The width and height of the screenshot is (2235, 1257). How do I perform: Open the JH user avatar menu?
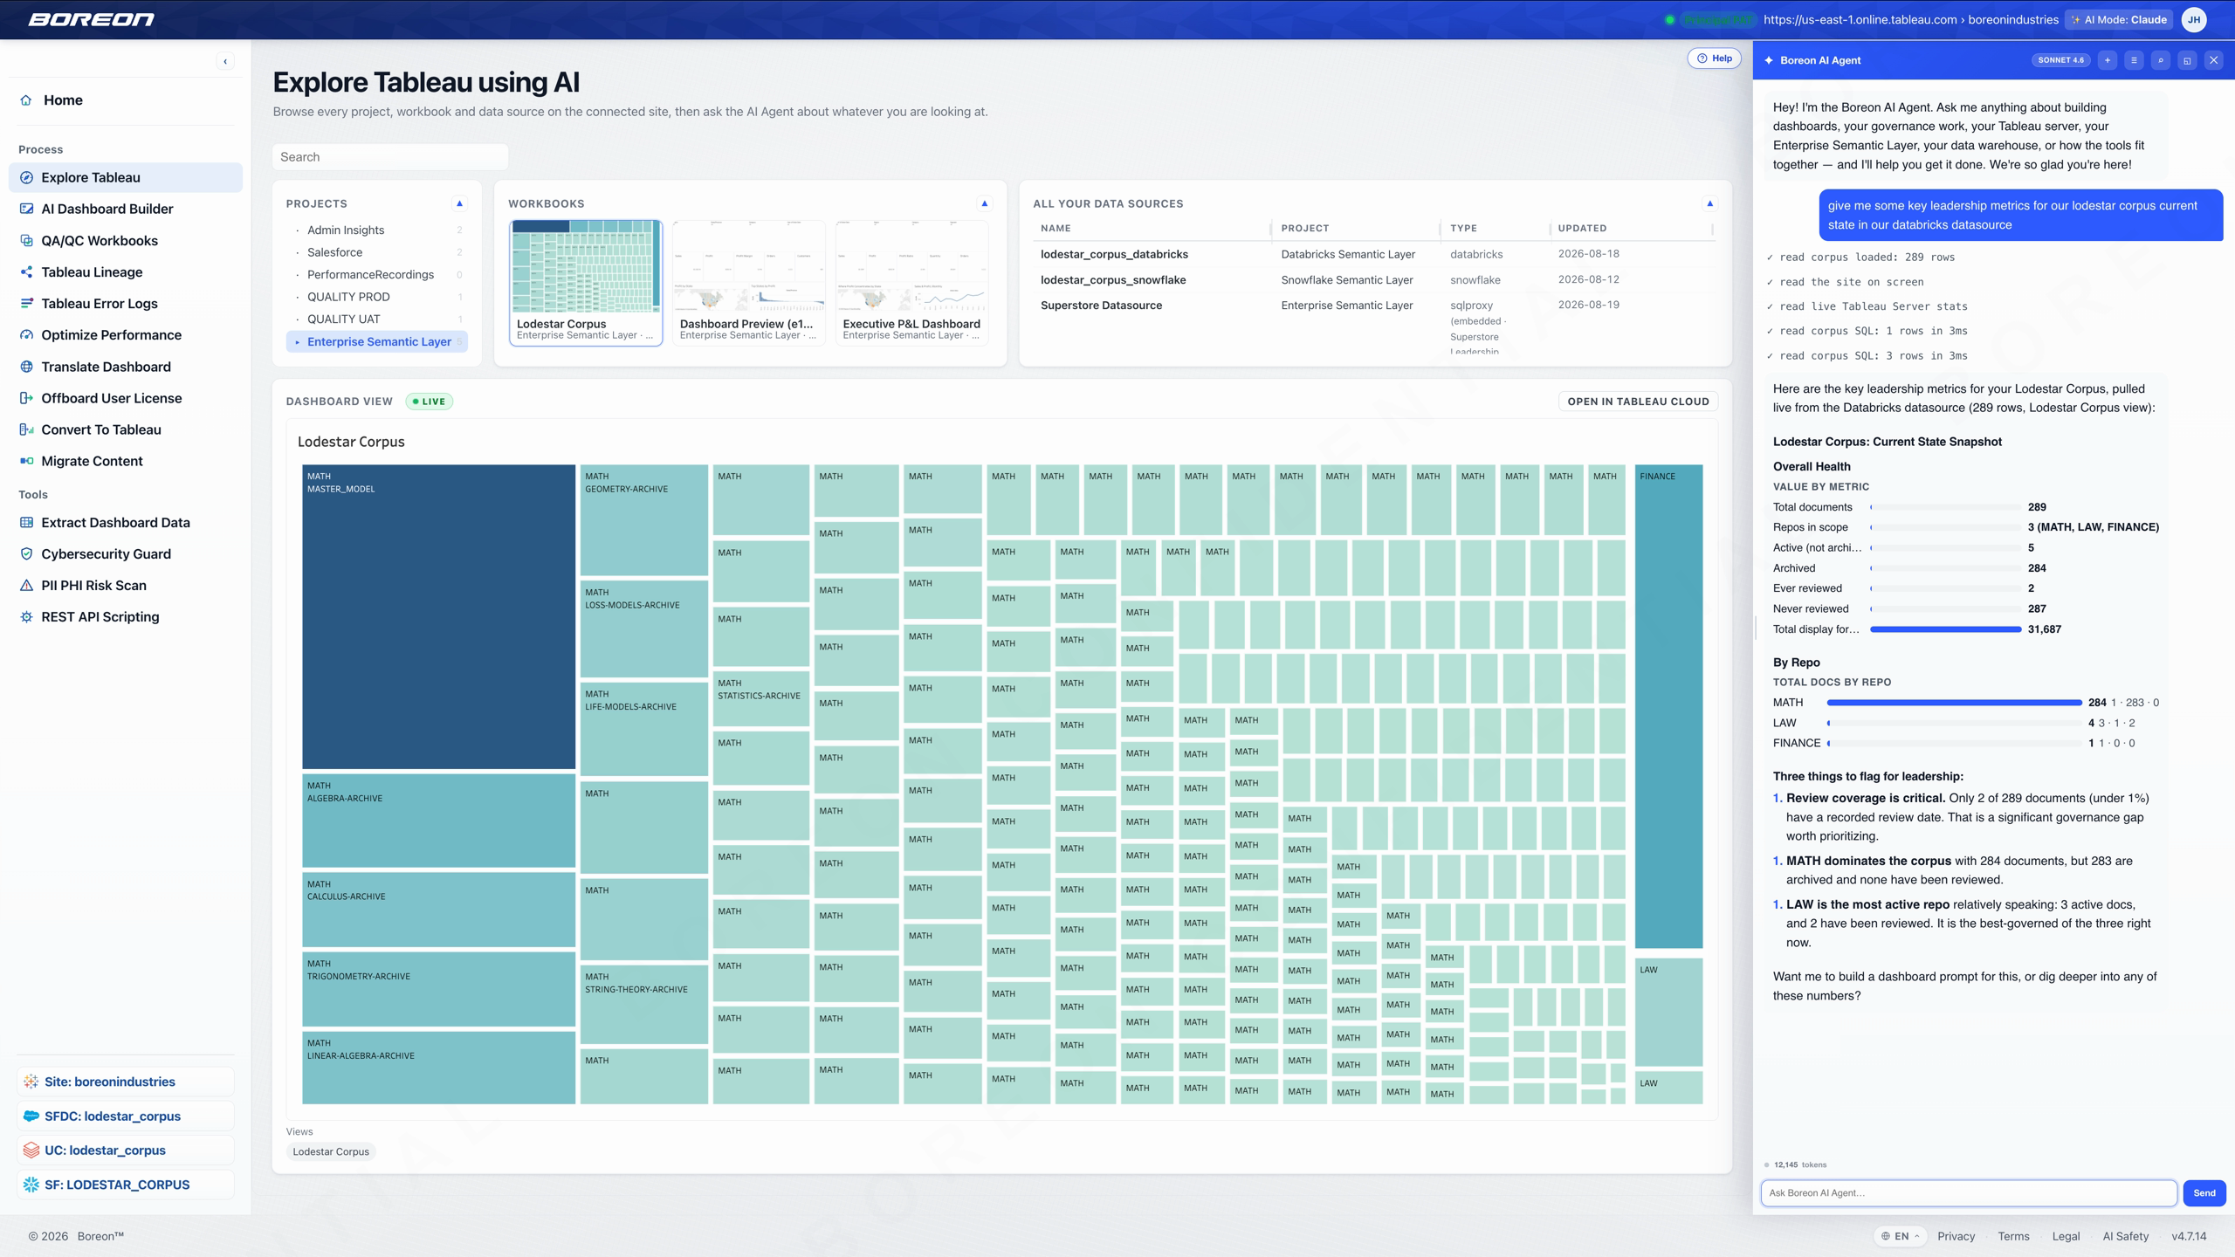click(x=2194, y=19)
